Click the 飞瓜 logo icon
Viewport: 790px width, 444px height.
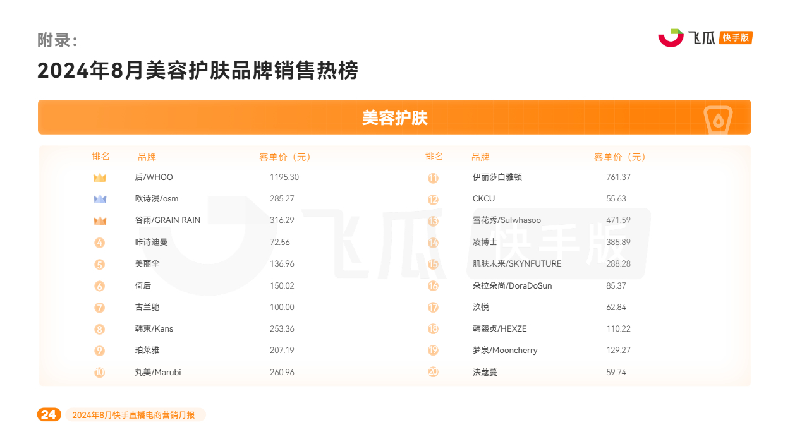click(671, 38)
